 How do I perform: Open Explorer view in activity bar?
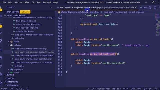[0, 8]
